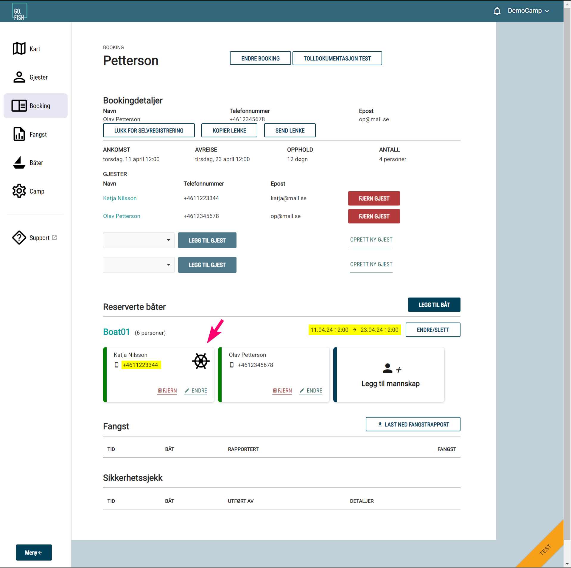Click LUKK FOR SELVREGISTRERING
The height and width of the screenshot is (568, 571).
149,130
